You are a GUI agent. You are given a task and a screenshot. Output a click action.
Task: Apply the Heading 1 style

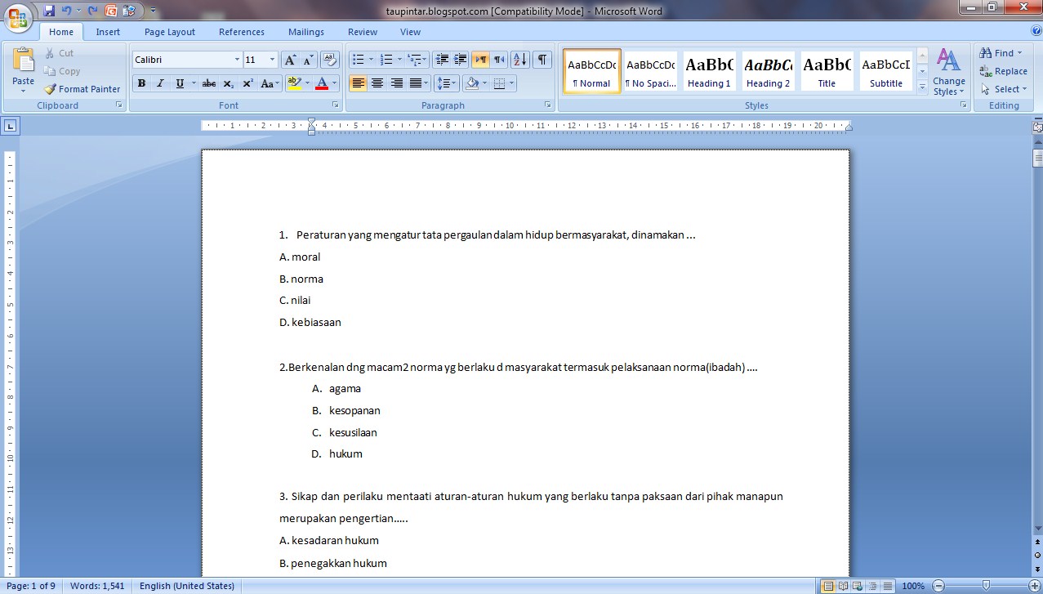click(x=709, y=71)
